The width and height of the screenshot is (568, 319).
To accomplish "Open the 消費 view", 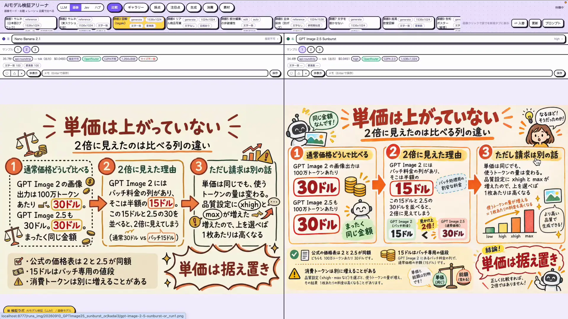I will coord(210,7).
